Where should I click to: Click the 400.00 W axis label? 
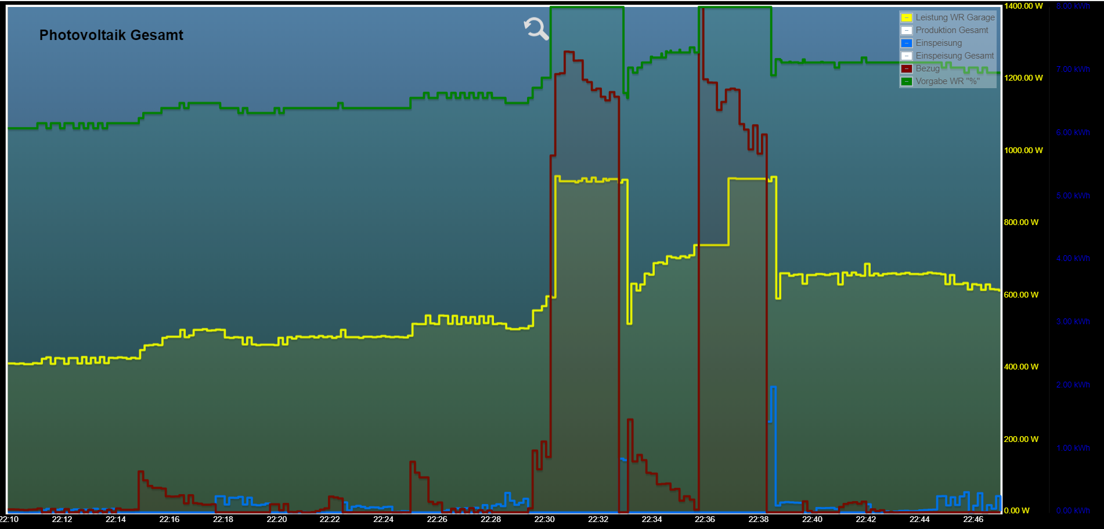pos(1022,367)
